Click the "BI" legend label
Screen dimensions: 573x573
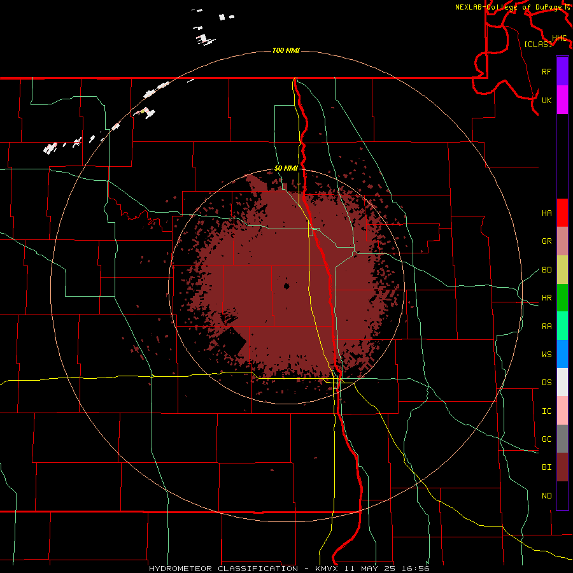click(x=546, y=467)
